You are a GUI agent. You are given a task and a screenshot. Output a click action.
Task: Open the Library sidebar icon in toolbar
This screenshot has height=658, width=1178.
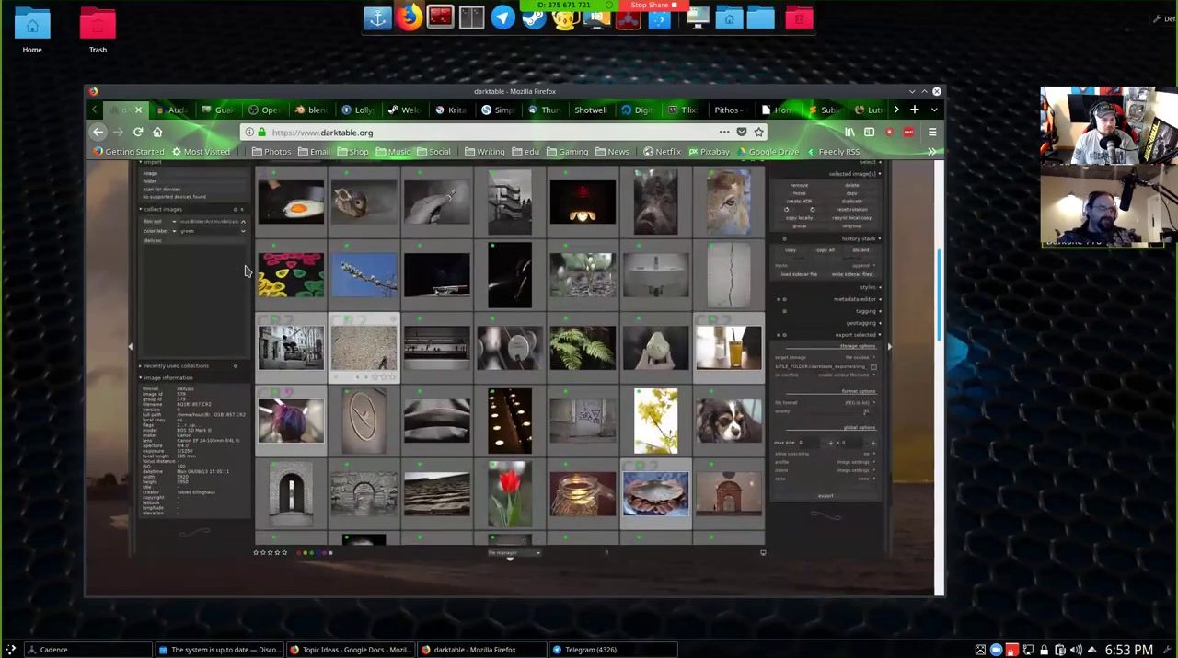pos(849,133)
